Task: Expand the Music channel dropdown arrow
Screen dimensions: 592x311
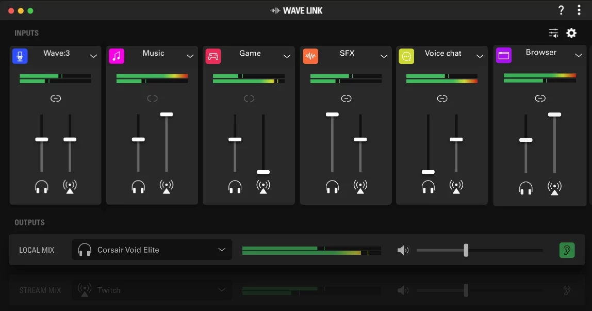Action: click(190, 56)
